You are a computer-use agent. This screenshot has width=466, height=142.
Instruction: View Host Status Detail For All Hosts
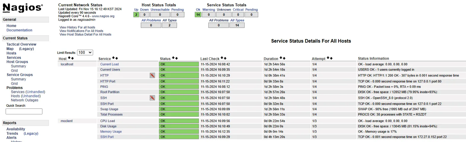tap(85, 34)
